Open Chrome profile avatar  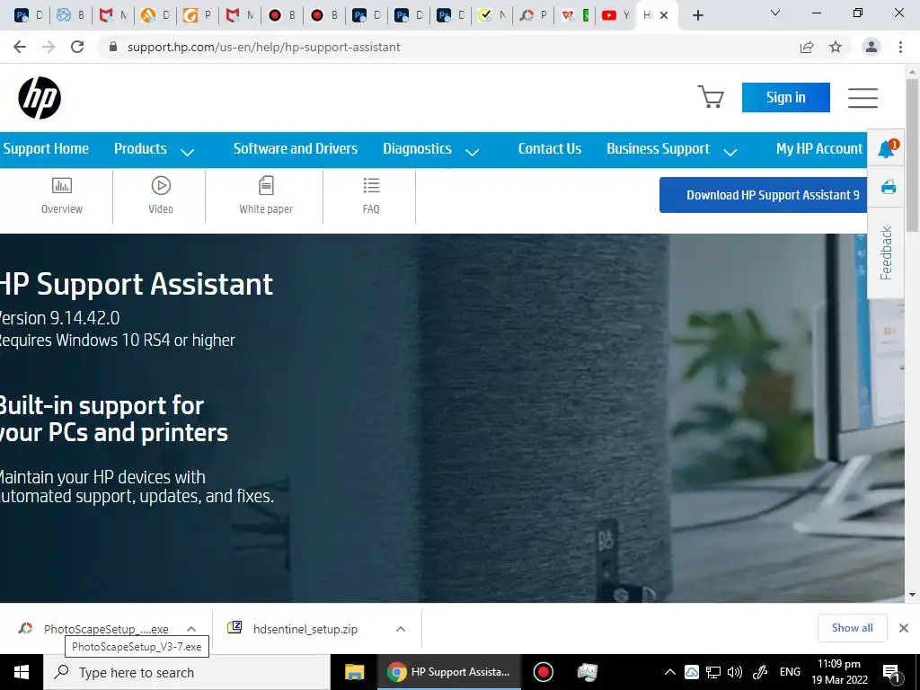(871, 47)
